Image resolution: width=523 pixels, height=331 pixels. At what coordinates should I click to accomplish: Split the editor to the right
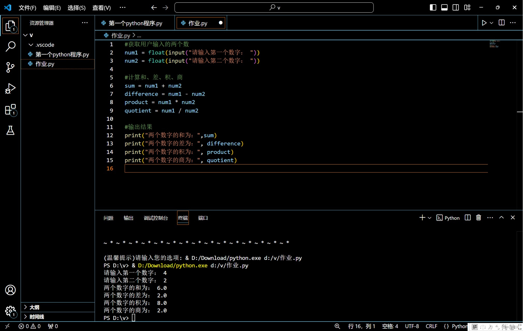coord(502,23)
